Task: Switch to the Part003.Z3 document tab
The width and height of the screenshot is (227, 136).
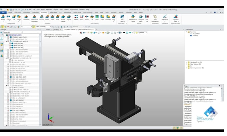Action: [x=52, y=30]
